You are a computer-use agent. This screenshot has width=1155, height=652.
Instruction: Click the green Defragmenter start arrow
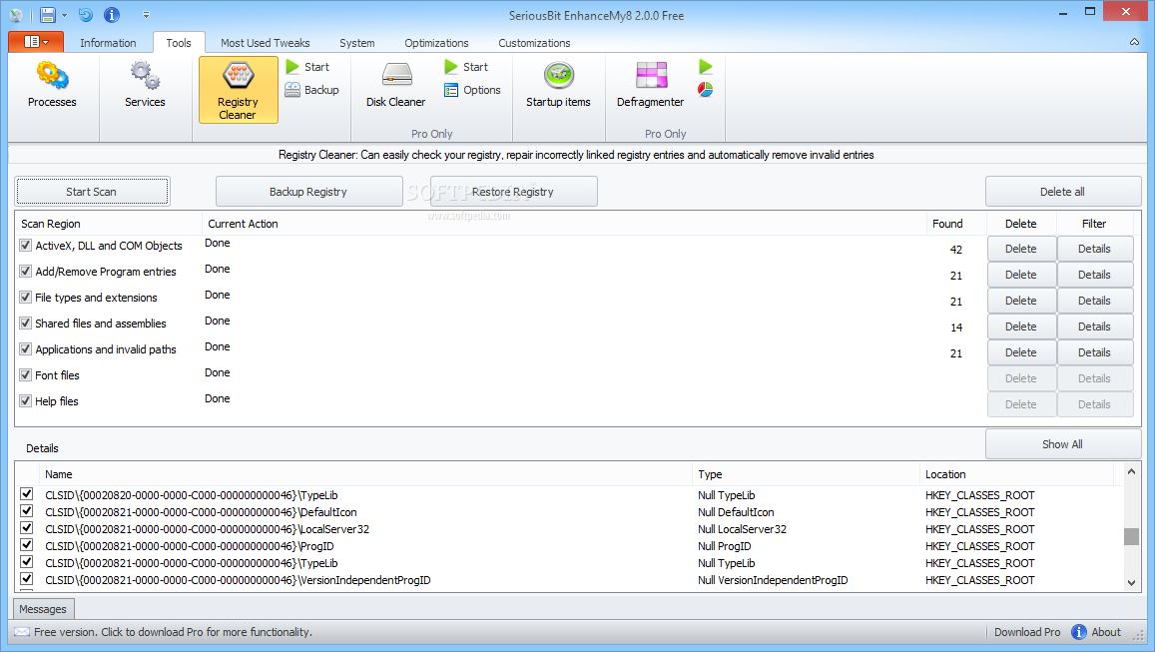[x=706, y=67]
